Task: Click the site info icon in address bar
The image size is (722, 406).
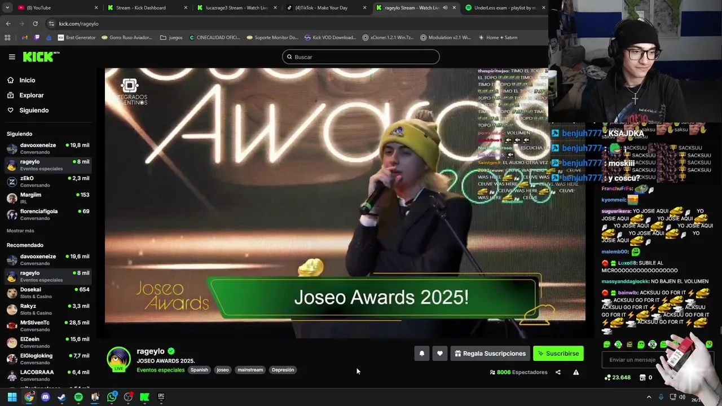Action: click(51, 24)
